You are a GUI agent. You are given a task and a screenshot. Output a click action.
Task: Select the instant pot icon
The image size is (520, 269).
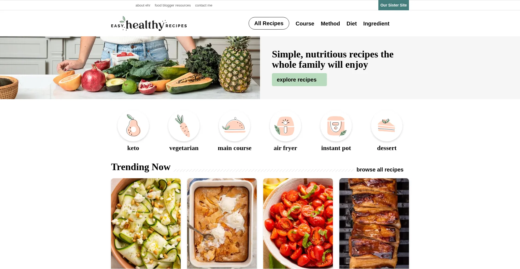click(336, 126)
